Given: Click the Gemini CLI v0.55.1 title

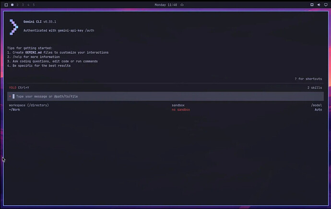Looking at the screenshot, I should (40, 22).
